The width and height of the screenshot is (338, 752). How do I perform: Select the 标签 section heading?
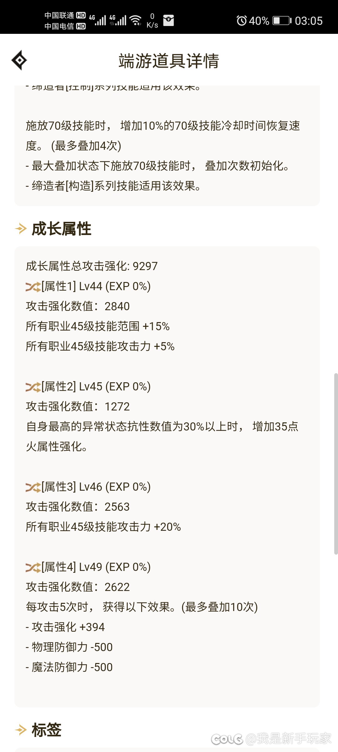46,730
